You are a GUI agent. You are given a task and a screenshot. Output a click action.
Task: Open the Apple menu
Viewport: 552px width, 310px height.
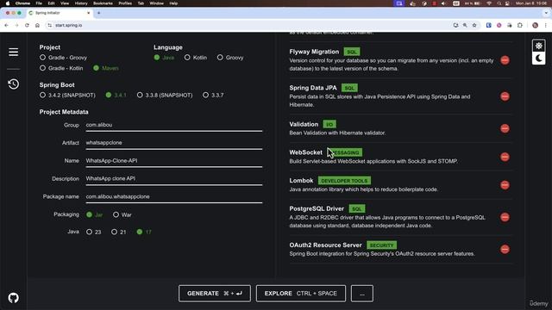tap(8, 3)
